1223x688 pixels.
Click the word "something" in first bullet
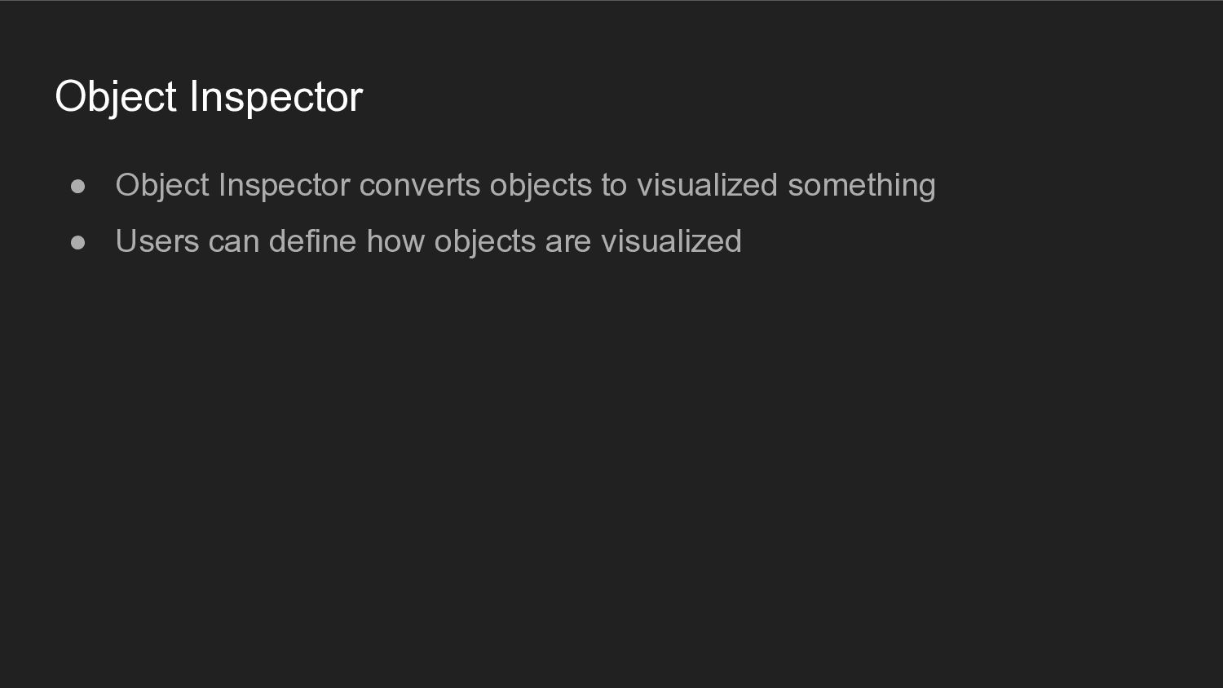tap(862, 185)
